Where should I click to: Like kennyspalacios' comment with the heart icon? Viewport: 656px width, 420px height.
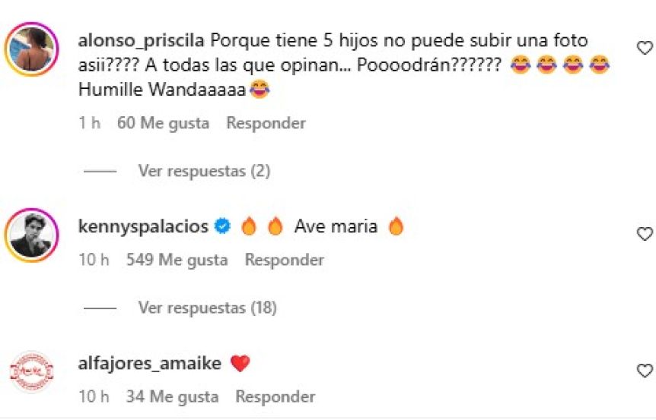(645, 234)
